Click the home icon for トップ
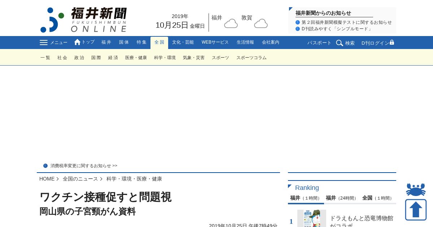Image resolution: width=433 pixels, height=227 pixels. [77, 42]
